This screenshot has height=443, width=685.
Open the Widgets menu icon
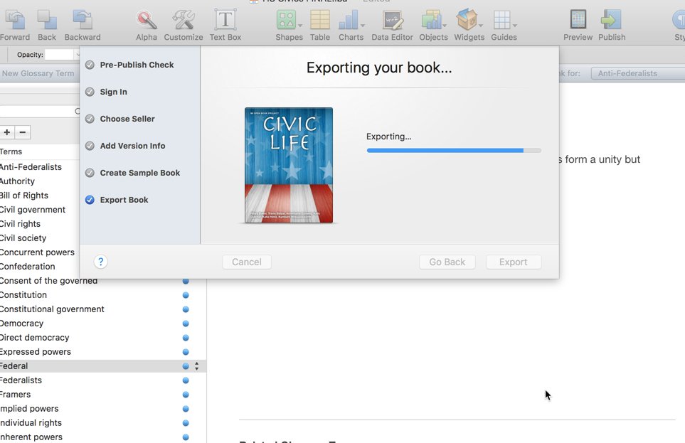467,20
